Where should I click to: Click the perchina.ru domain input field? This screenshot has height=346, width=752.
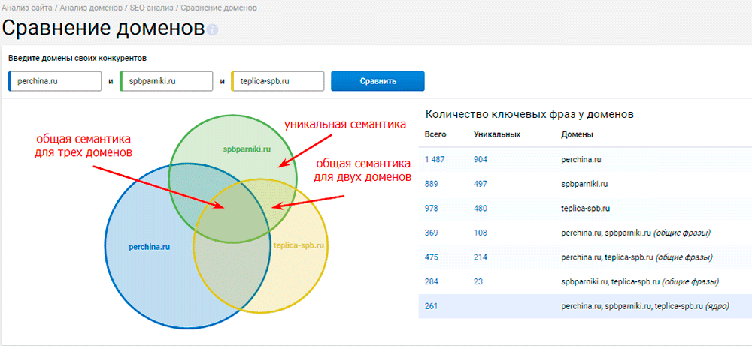click(55, 81)
